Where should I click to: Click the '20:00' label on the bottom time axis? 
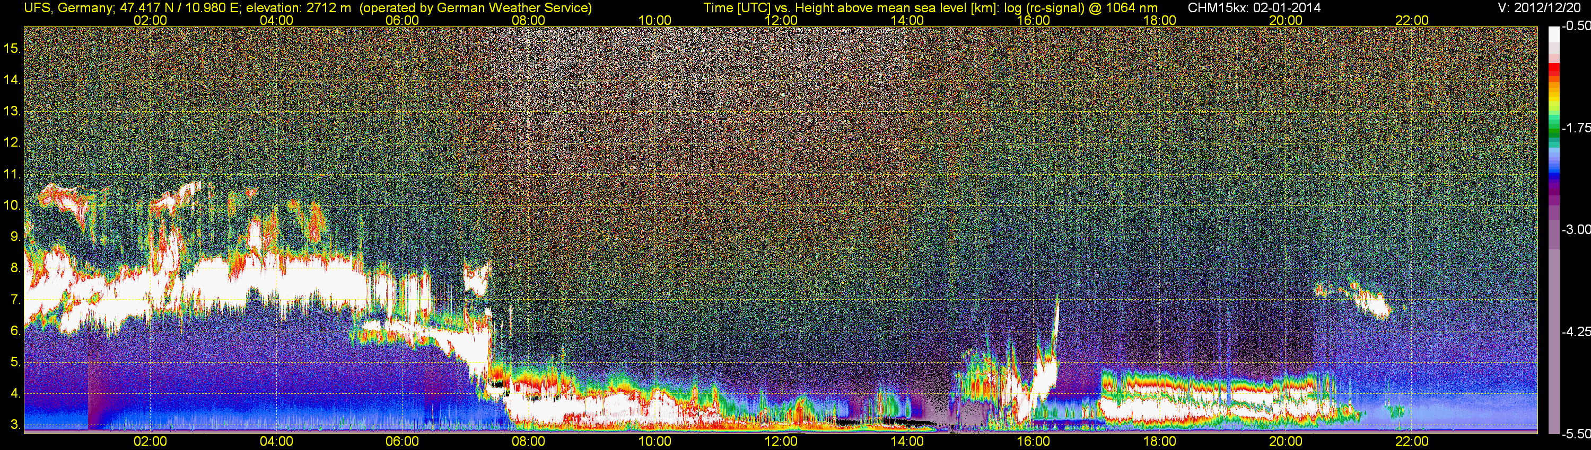[x=1286, y=442]
